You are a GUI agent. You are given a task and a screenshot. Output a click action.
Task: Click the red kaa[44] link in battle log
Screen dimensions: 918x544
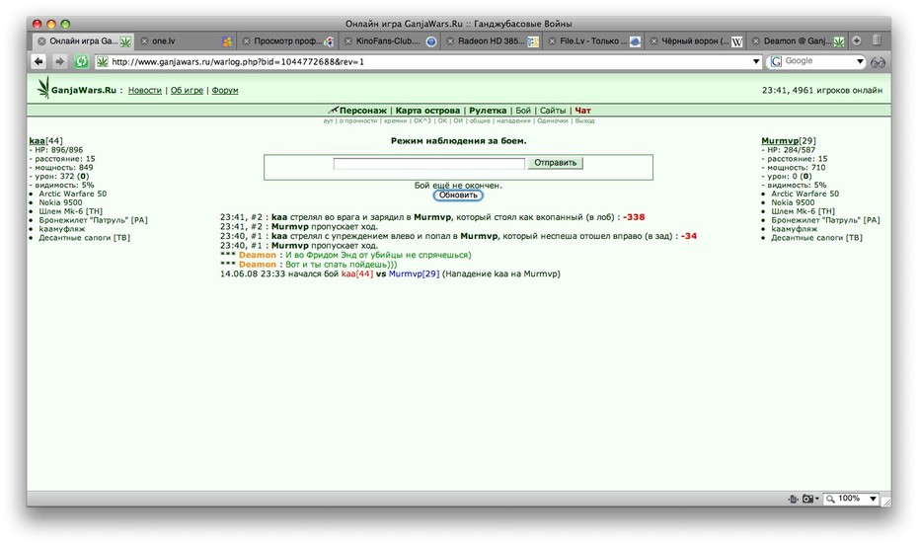click(357, 273)
